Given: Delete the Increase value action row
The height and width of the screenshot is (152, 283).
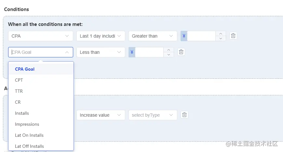Looking at the screenshot, I should click(x=184, y=115).
